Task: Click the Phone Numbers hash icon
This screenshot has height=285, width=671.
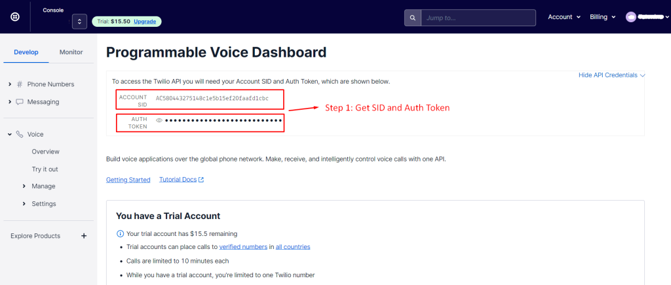Action: 19,84
